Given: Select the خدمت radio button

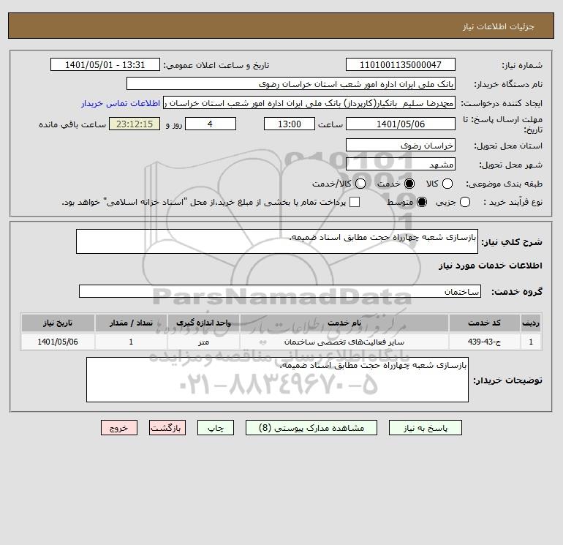Looking at the screenshot, I should (409, 184).
